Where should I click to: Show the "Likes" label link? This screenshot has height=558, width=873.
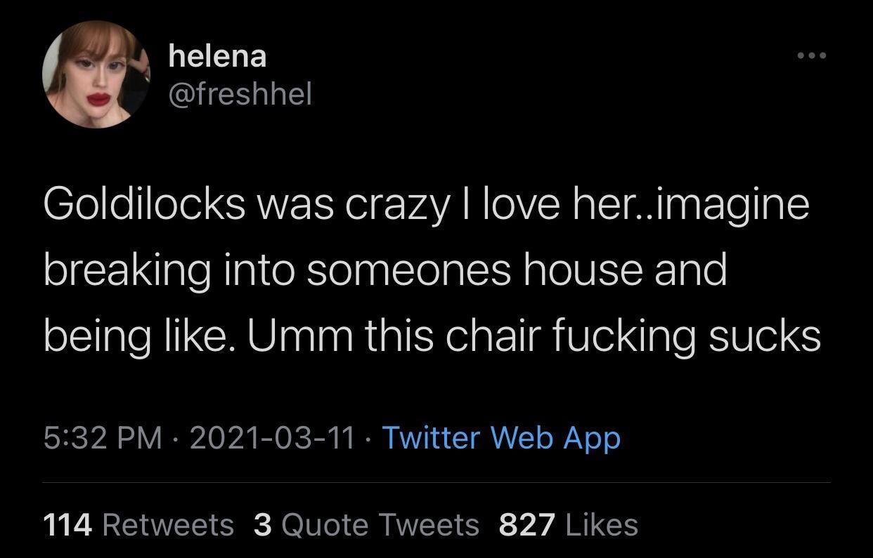[602, 524]
